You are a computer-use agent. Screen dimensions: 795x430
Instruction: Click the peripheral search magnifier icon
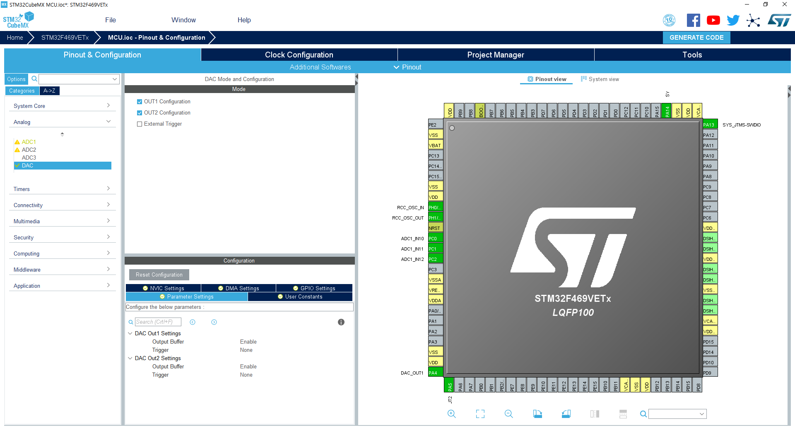pyautogui.click(x=35, y=79)
